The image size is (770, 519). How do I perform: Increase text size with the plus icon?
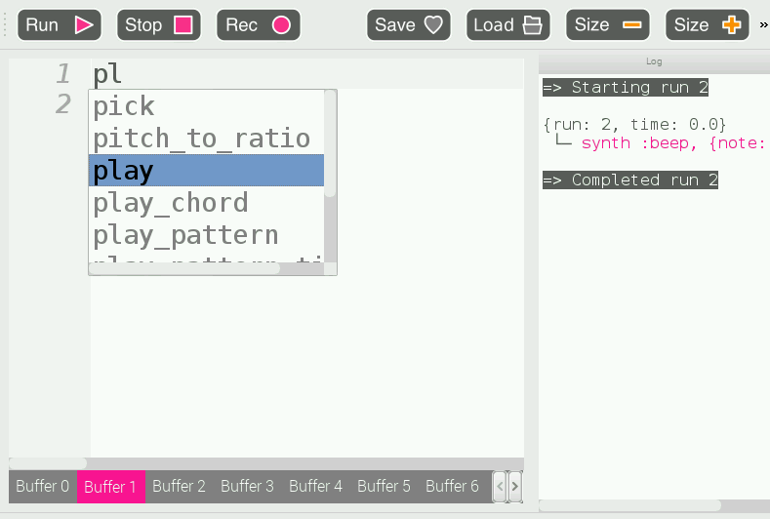(x=731, y=25)
